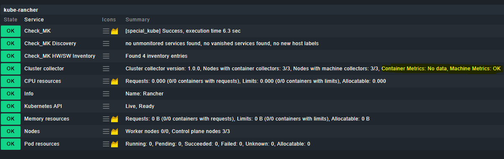The width and height of the screenshot is (504, 159).
Task: Show graph for Memory resources
Action: [114, 119]
